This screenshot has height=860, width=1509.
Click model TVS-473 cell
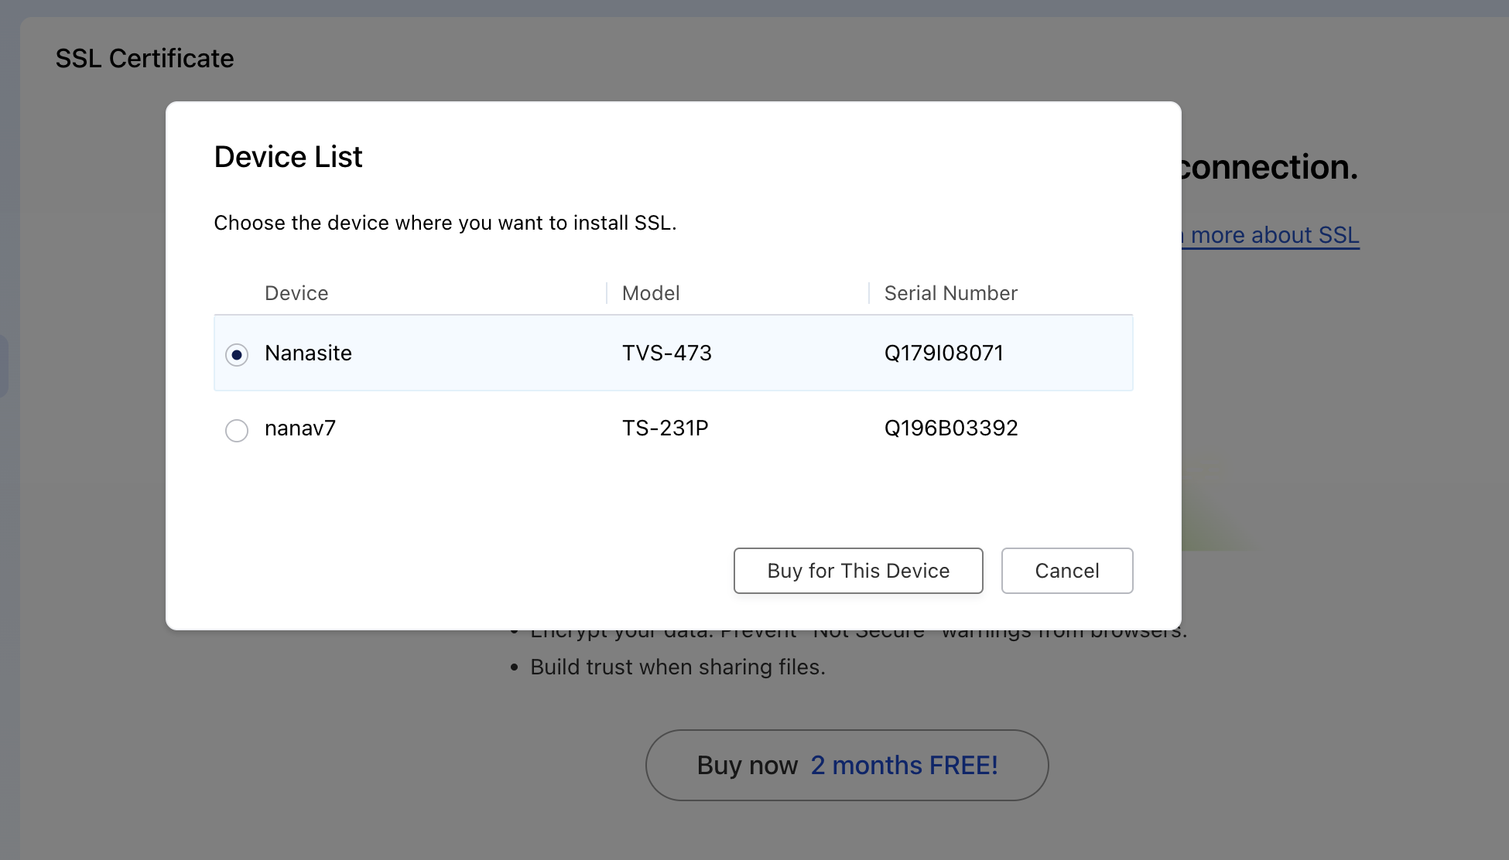click(x=666, y=353)
